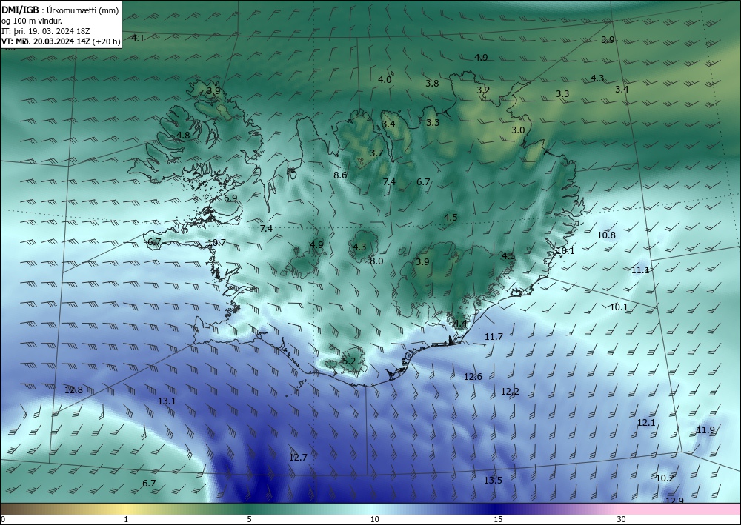This screenshot has width=741, height=525.
Task: Click the color scale label 30
Action: tap(622, 519)
